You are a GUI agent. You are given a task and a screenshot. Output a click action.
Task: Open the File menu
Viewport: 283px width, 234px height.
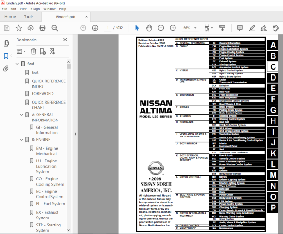point(4,9)
